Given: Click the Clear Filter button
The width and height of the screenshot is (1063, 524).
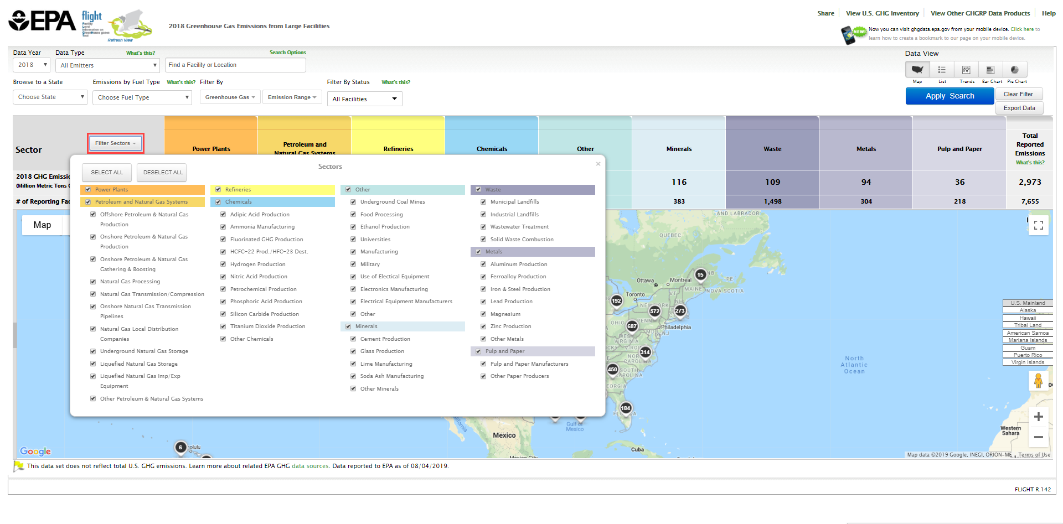Looking at the screenshot, I should [1018, 94].
